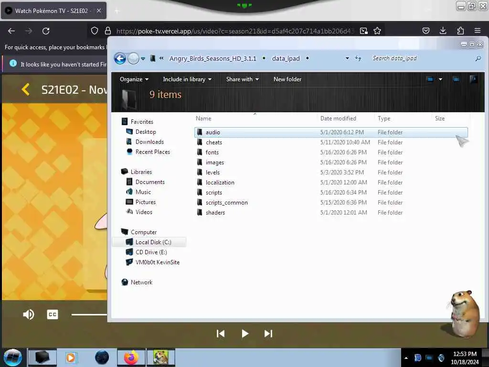
Task: Create a New folder
Action: 287,79
